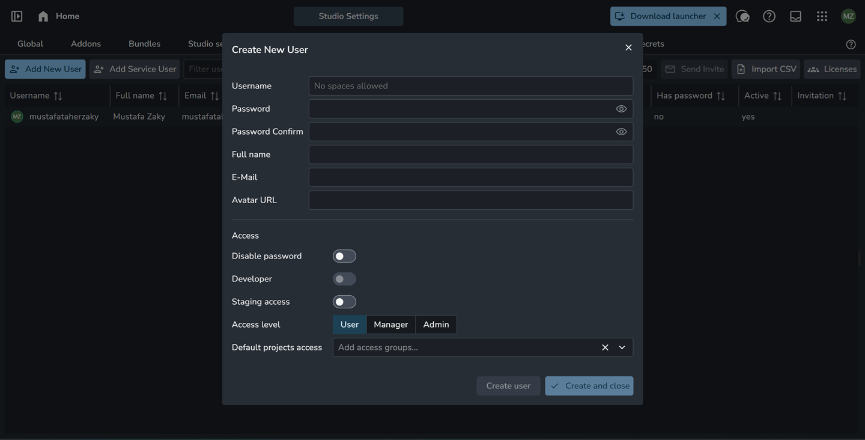The height and width of the screenshot is (440, 865).
Task: Click the Send Invite button
Action: click(x=694, y=69)
